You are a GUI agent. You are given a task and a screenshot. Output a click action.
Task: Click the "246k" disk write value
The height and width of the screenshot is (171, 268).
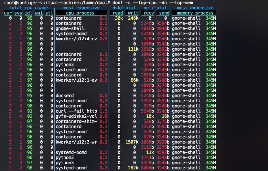point(133,18)
